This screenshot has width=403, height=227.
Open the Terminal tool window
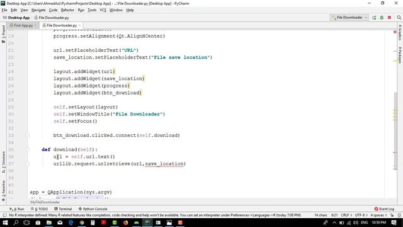point(63,209)
